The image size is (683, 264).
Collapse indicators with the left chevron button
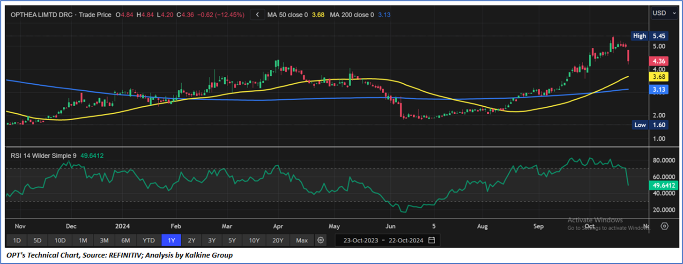point(257,15)
